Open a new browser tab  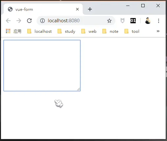coord(90,9)
